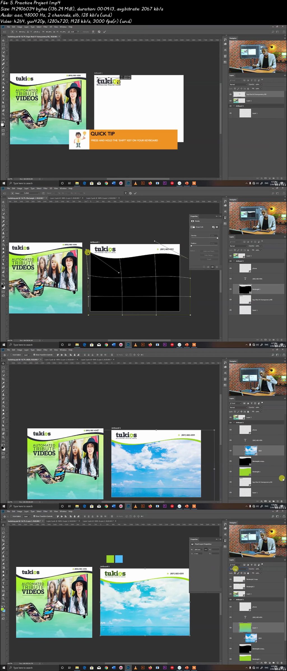Open the Opacity arrow in the 00:05:32 frame
This screenshot has height=671, width=287.
[261, 408]
